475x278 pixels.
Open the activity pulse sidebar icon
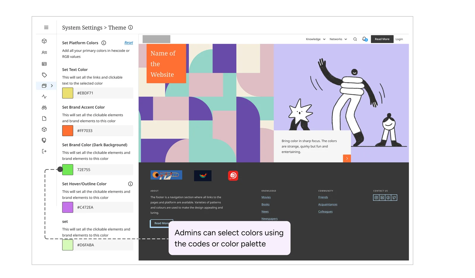[44, 96]
